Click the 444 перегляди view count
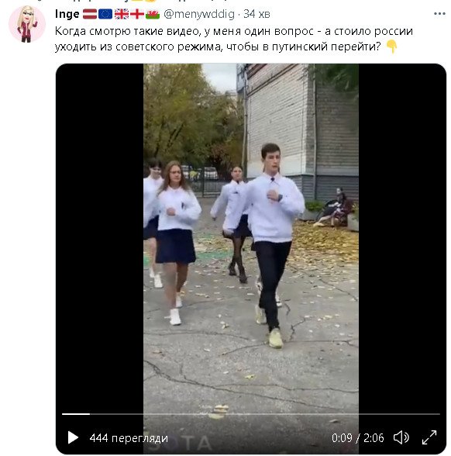Screen dimensions: 451x456 coord(129,437)
